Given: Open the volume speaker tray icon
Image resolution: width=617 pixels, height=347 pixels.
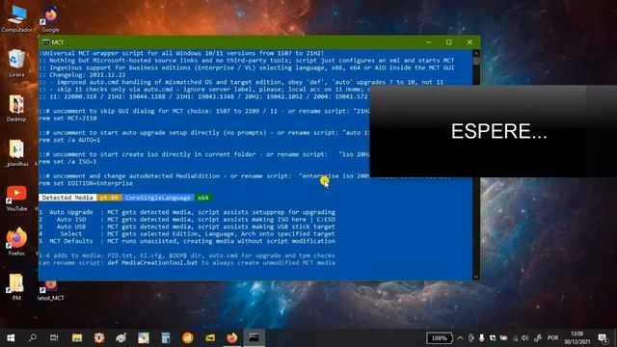Looking at the screenshot, I should 524,338.
